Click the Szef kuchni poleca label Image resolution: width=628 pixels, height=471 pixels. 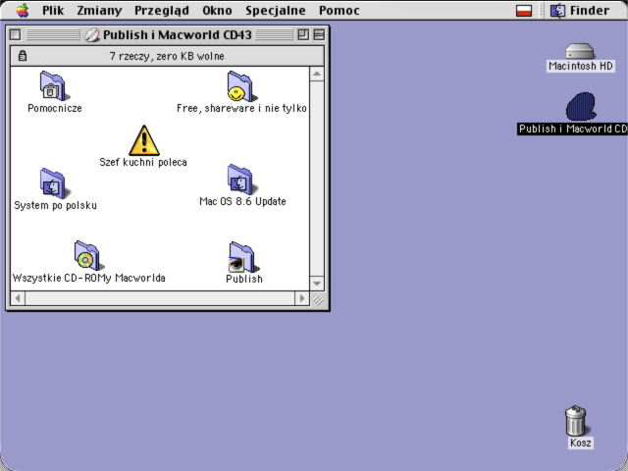tap(143, 162)
